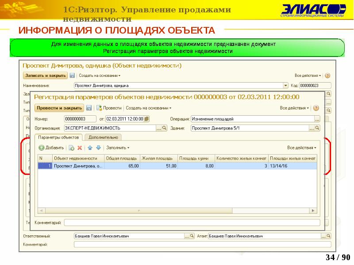Open help in the object window

coord(327,76)
